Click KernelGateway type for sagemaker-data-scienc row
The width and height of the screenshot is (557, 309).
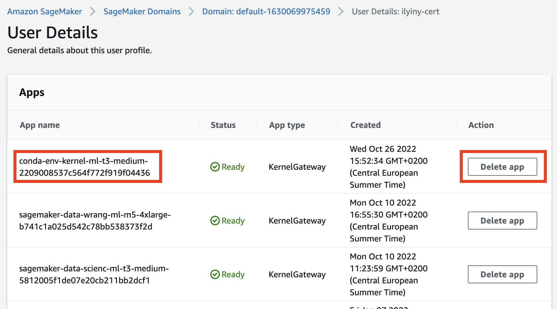297,274
